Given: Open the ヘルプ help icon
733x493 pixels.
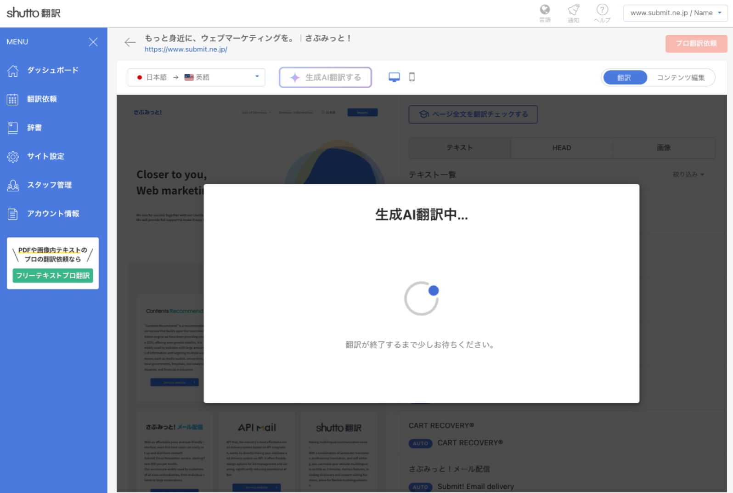Looking at the screenshot, I should click(602, 13).
